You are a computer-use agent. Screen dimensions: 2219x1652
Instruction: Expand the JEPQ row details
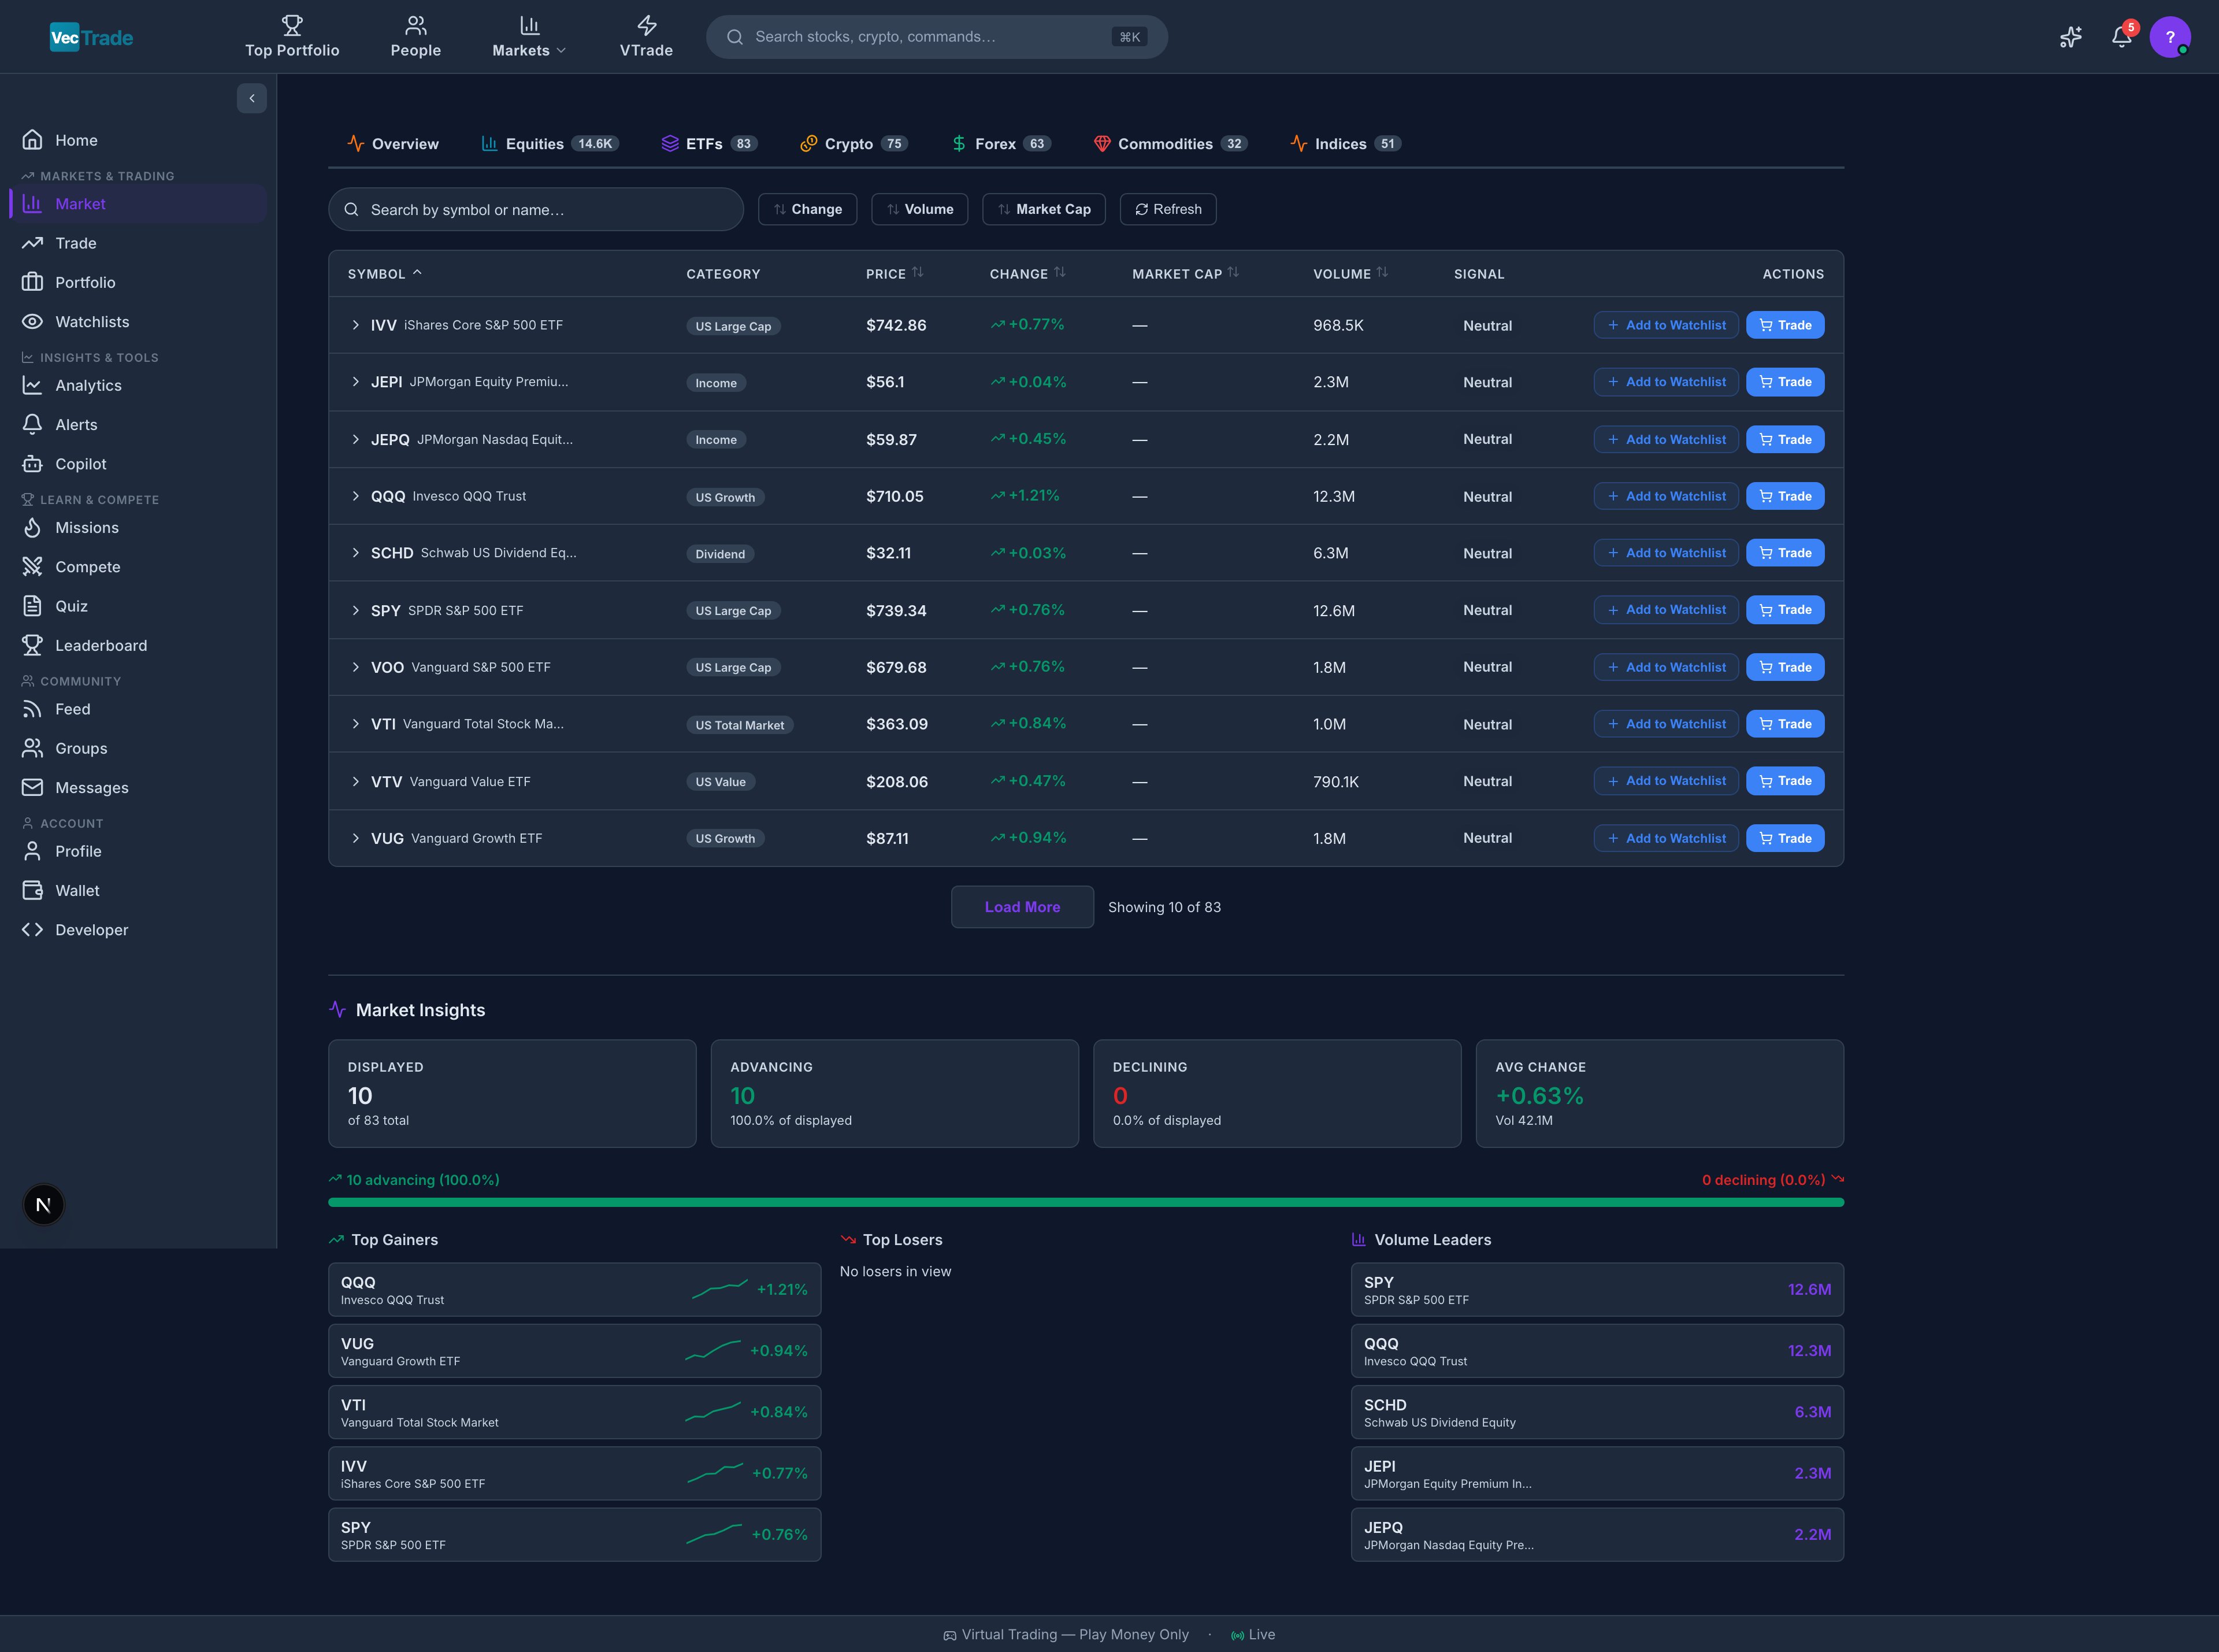pyautogui.click(x=355, y=439)
